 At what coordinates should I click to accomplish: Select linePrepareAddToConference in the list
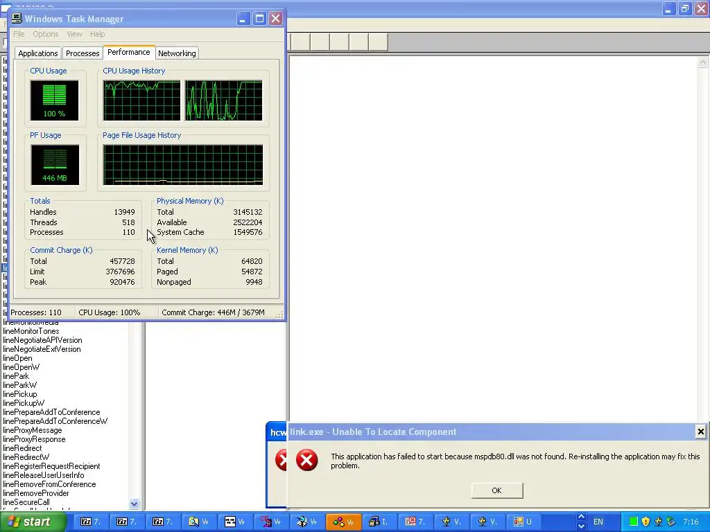click(51, 412)
